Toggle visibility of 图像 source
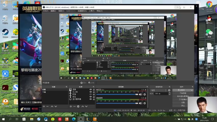The image size is (217, 122). (91, 89)
